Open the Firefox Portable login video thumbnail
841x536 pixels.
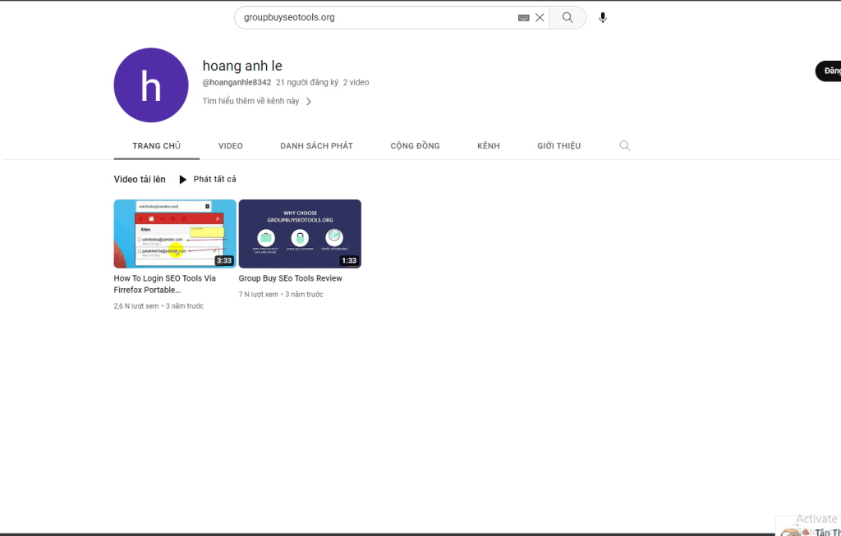[x=175, y=234]
